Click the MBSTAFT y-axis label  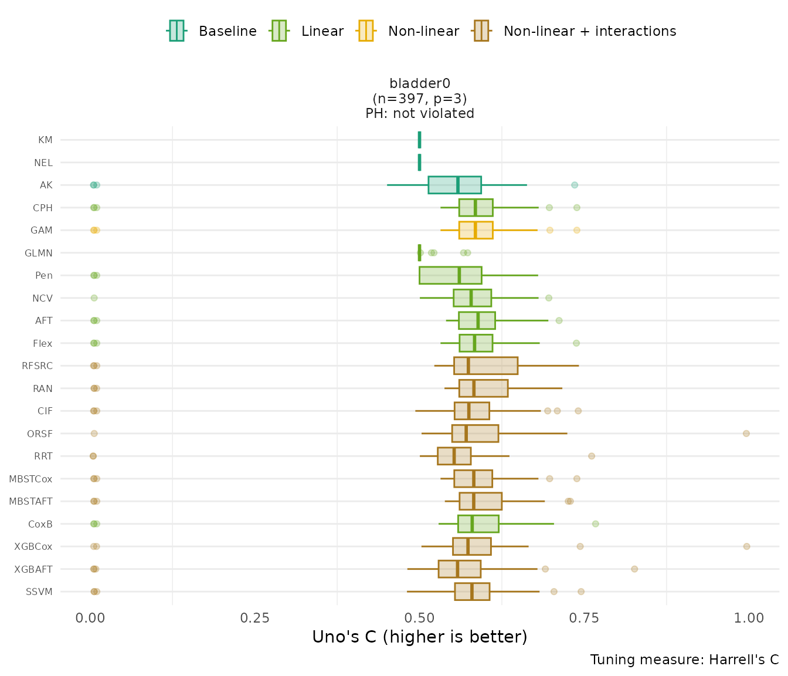coord(30,501)
